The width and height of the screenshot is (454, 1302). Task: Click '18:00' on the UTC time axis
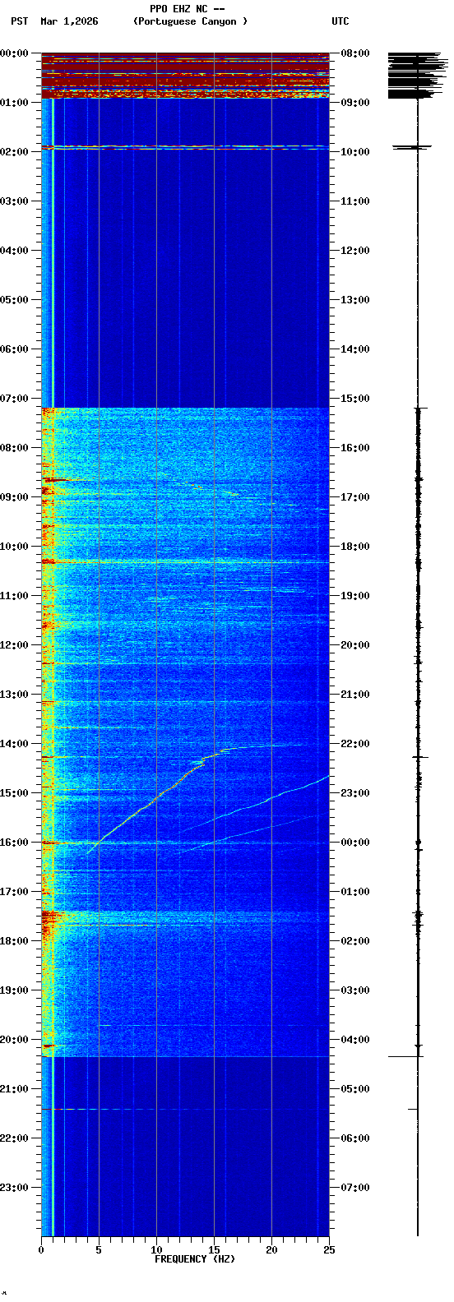(355, 547)
